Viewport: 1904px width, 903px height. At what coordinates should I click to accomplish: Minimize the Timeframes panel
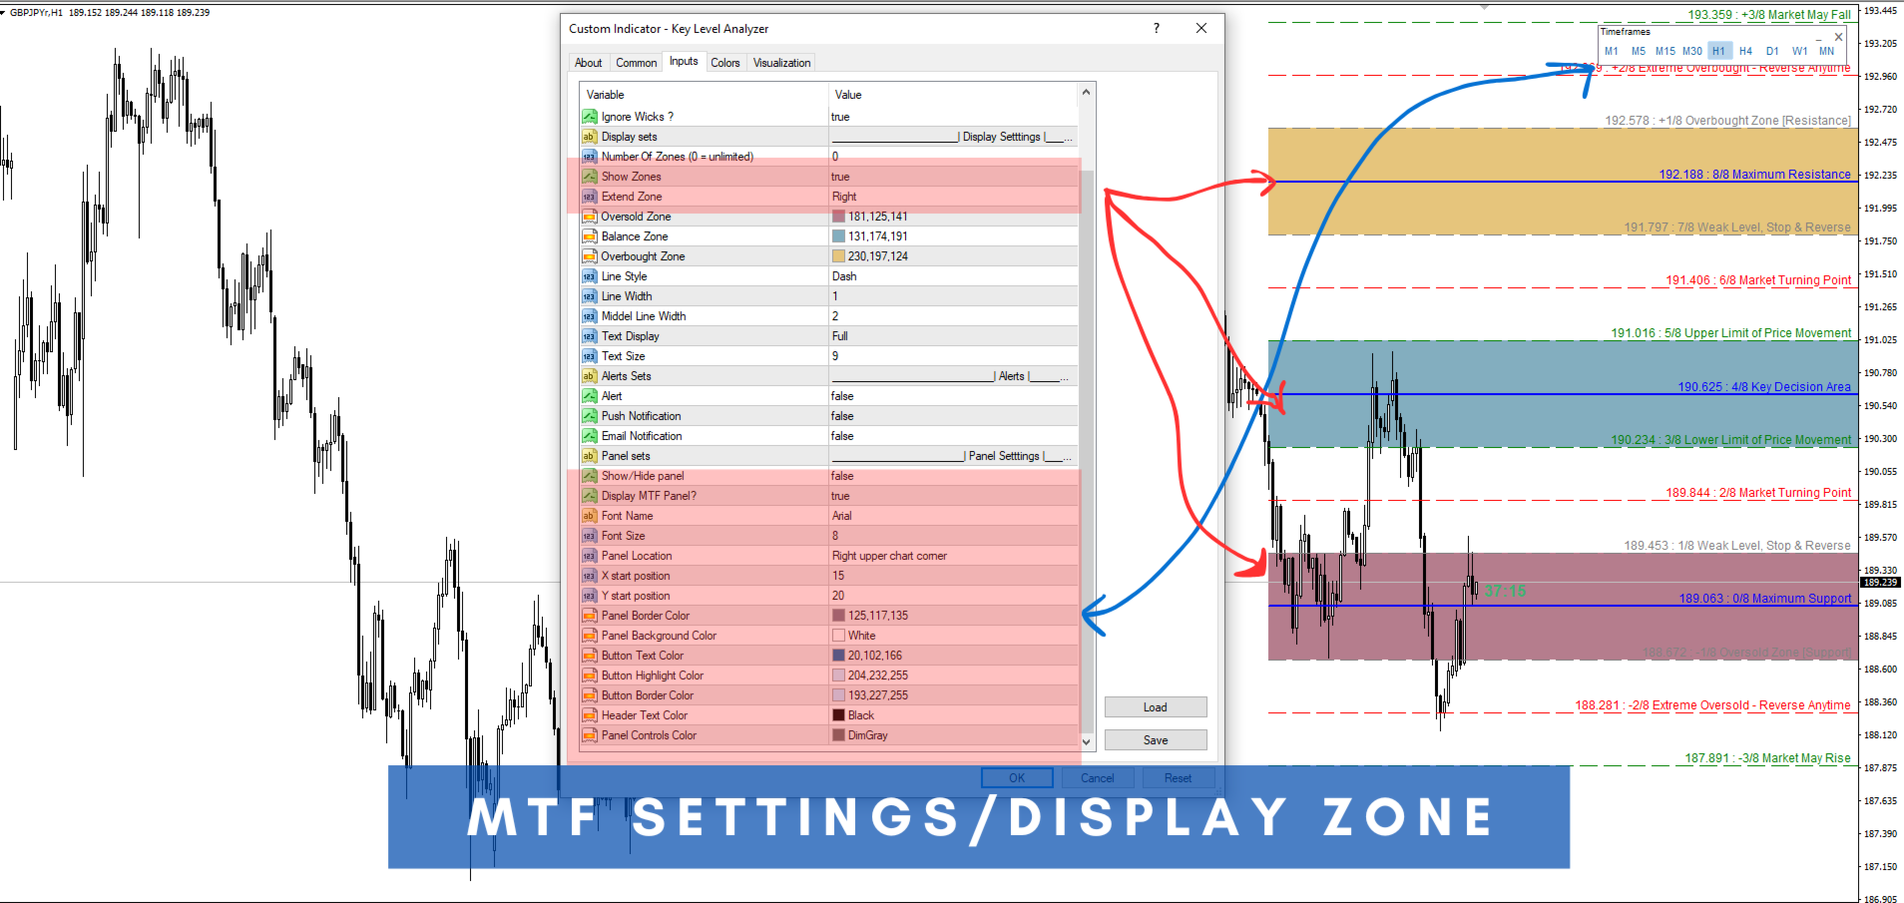click(1819, 38)
